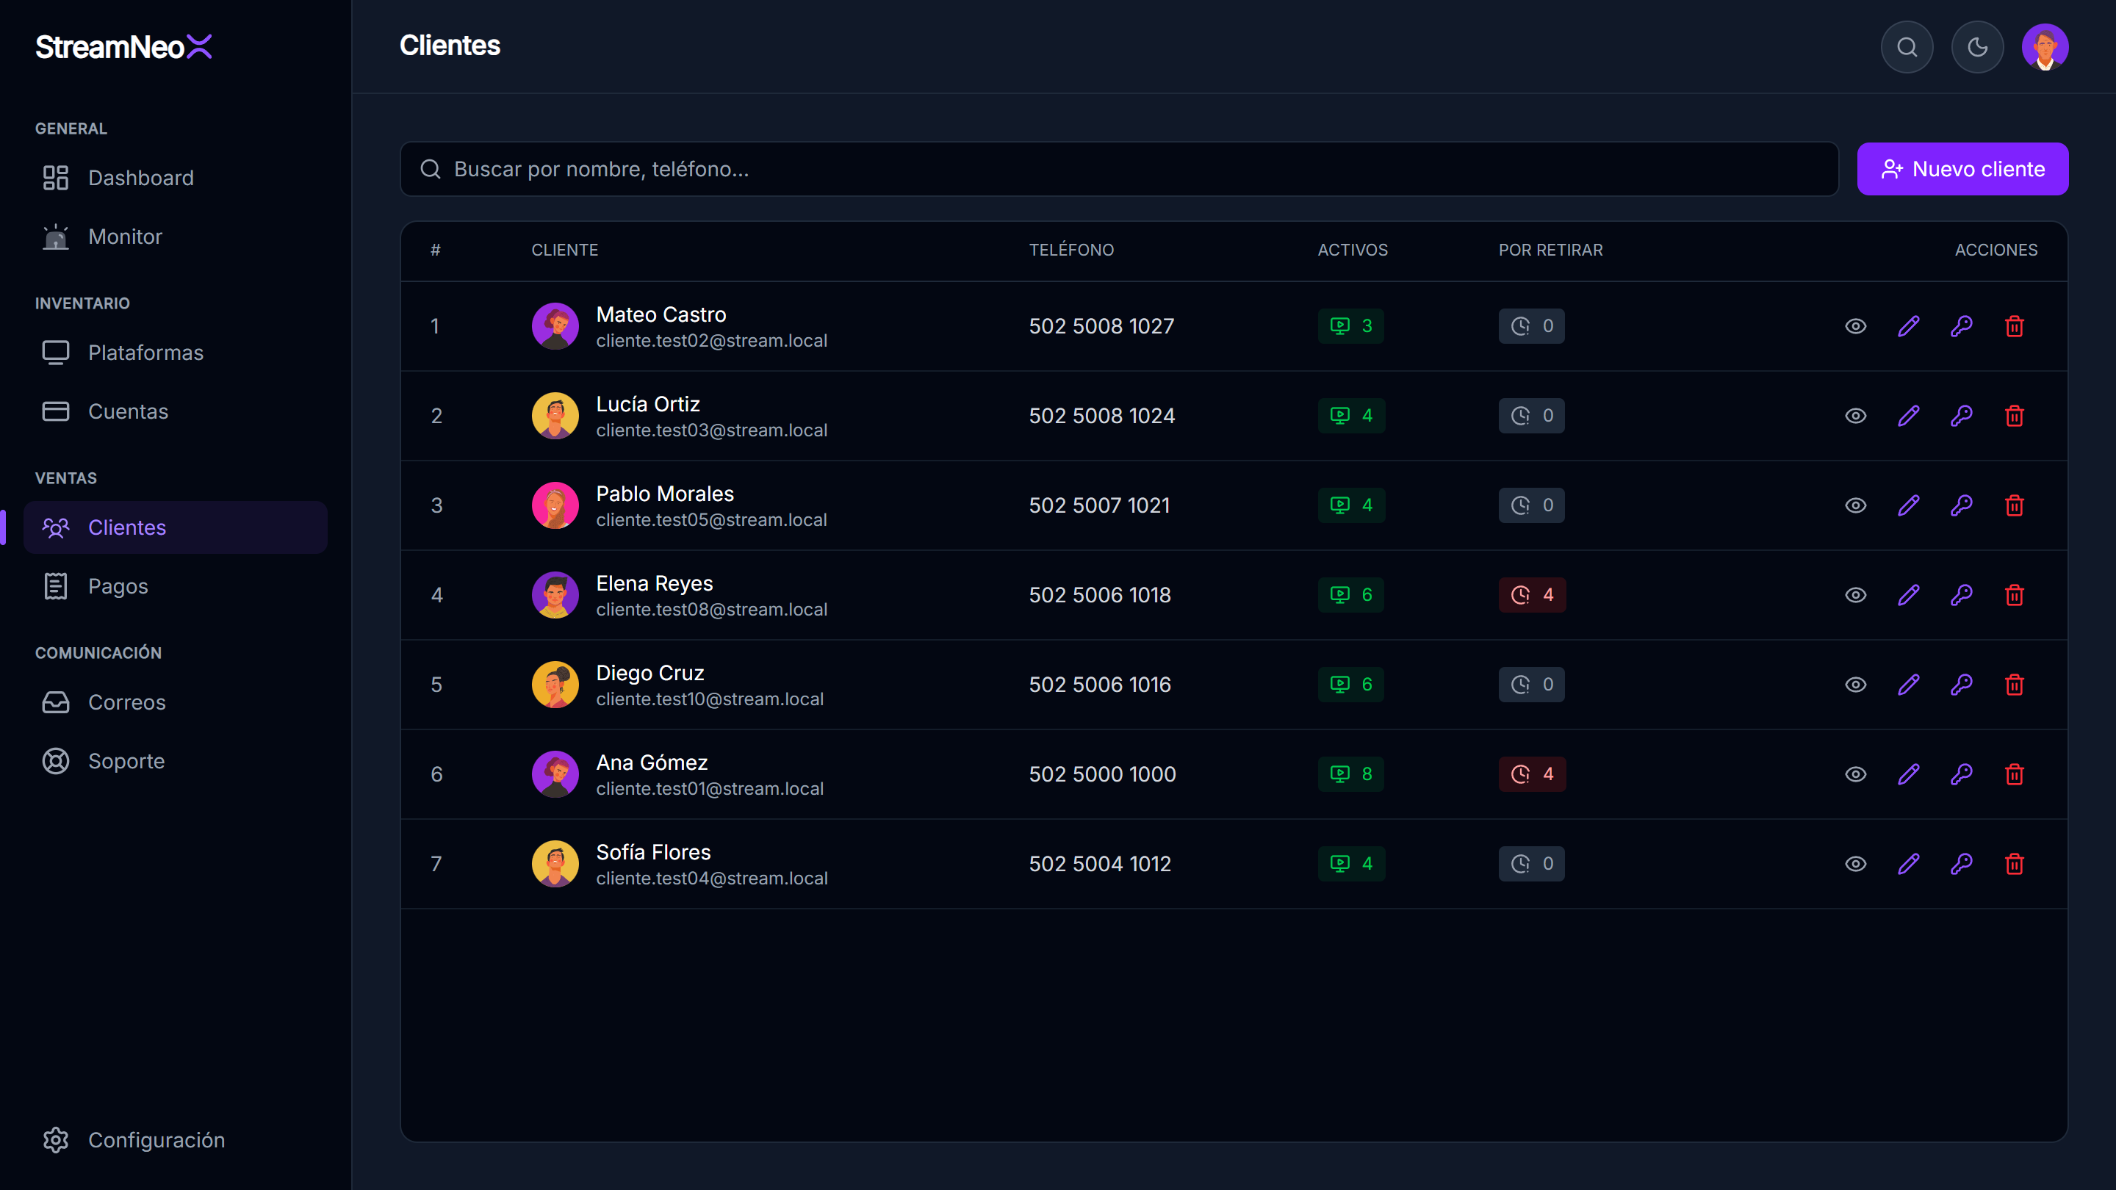Click the Buscar por nombre search field
2116x1190 pixels.
(x=1119, y=169)
